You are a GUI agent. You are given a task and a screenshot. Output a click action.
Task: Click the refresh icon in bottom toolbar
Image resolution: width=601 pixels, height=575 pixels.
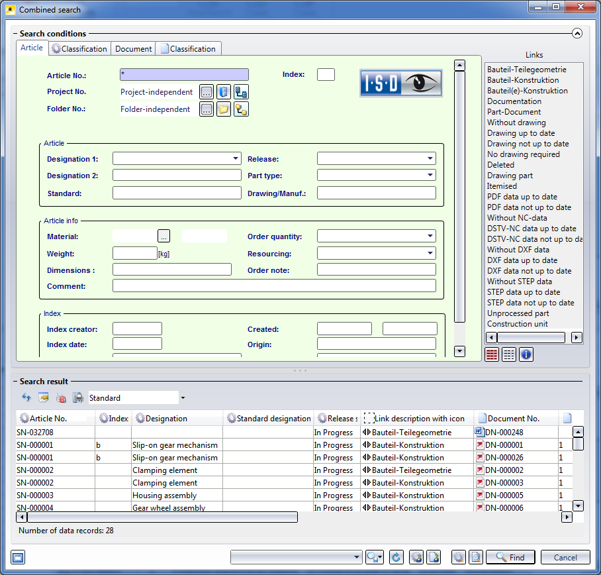[396, 557]
